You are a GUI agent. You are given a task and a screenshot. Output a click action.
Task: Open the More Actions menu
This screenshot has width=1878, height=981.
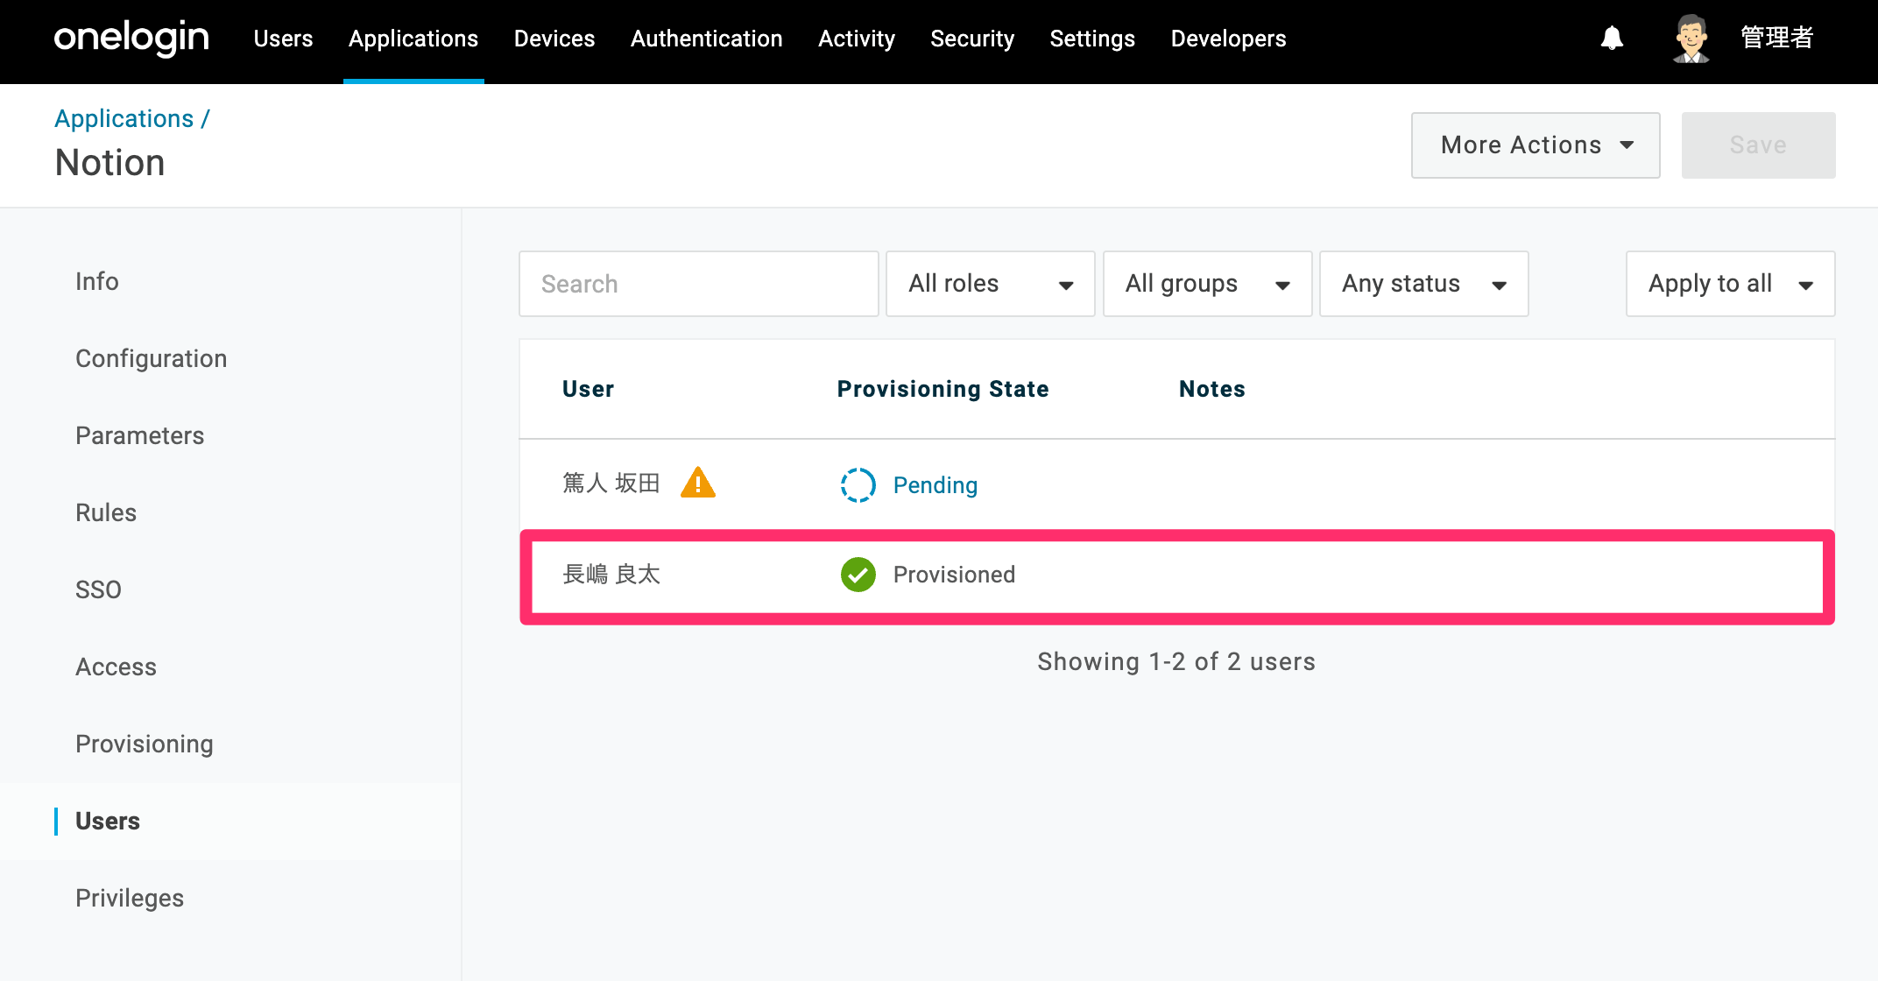pyautogui.click(x=1536, y=145)
